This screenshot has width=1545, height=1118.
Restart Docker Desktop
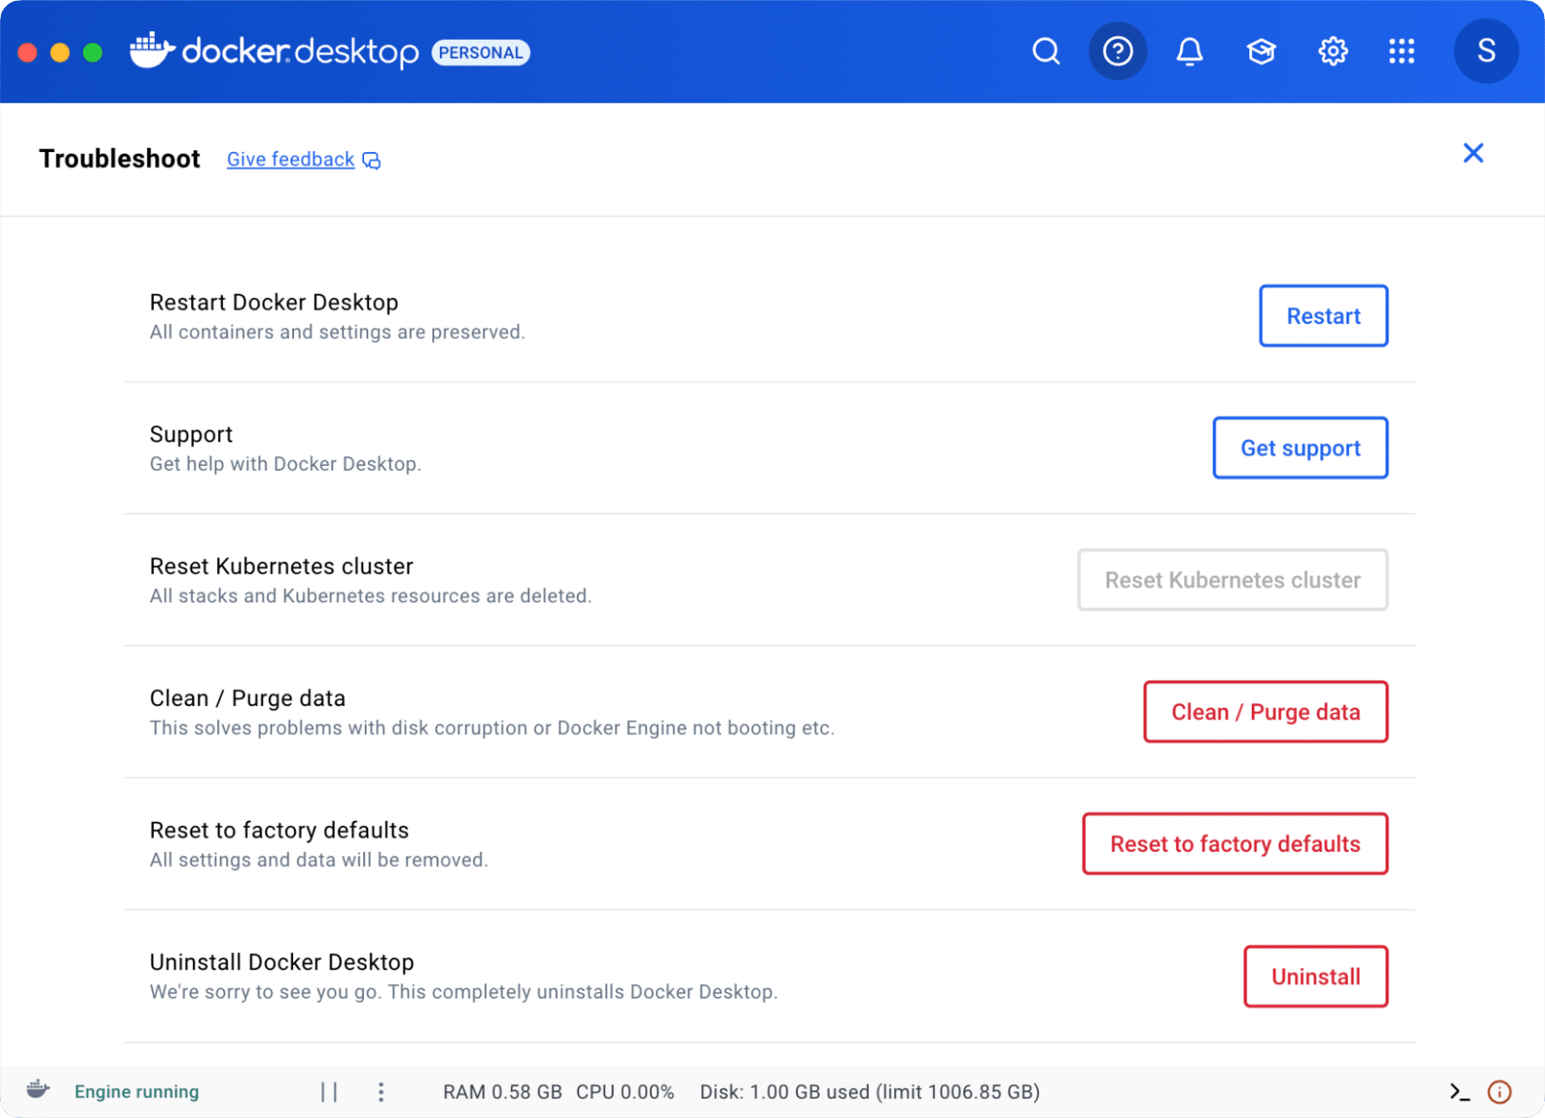point(1323,316)
